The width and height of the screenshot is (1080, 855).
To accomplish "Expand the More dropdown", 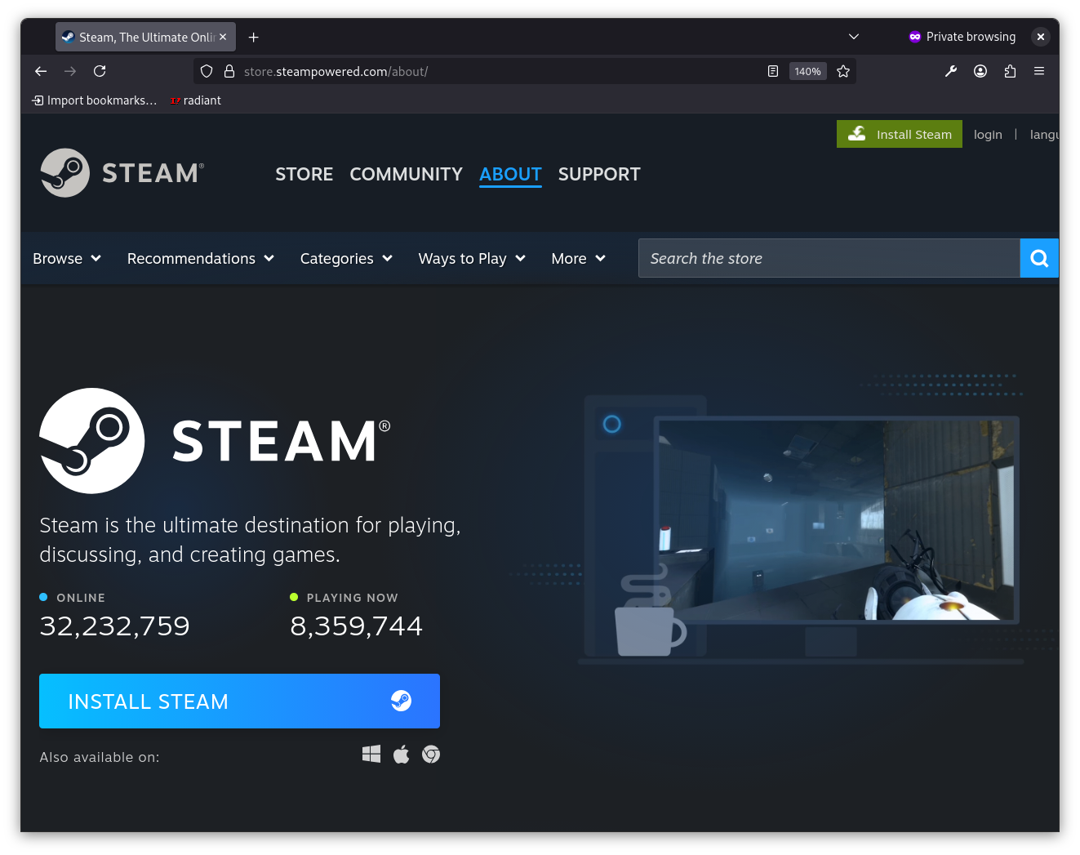I will click(579, 258).
